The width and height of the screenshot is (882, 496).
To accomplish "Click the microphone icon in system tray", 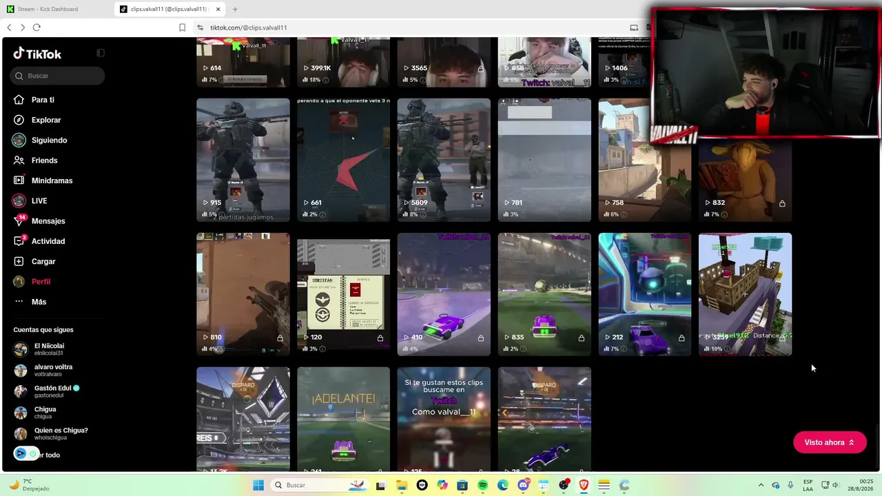I will point(790,485).
